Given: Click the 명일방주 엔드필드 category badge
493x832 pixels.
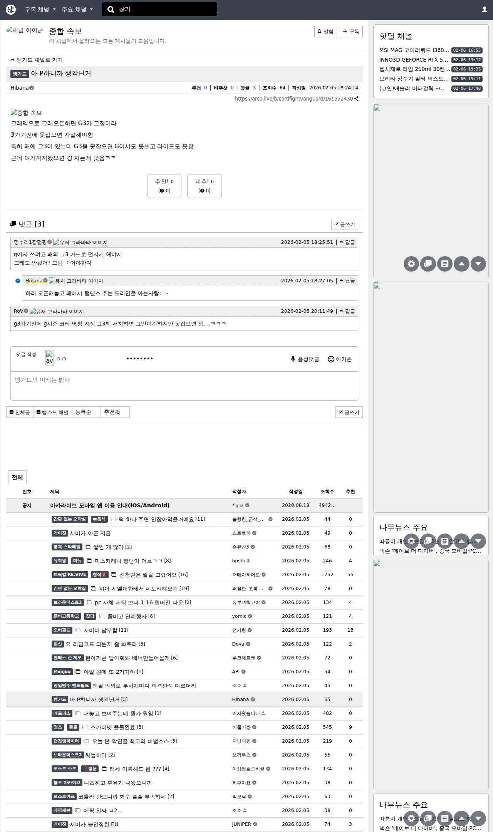Looking at the screenshot, I should [x=71, y=686].
